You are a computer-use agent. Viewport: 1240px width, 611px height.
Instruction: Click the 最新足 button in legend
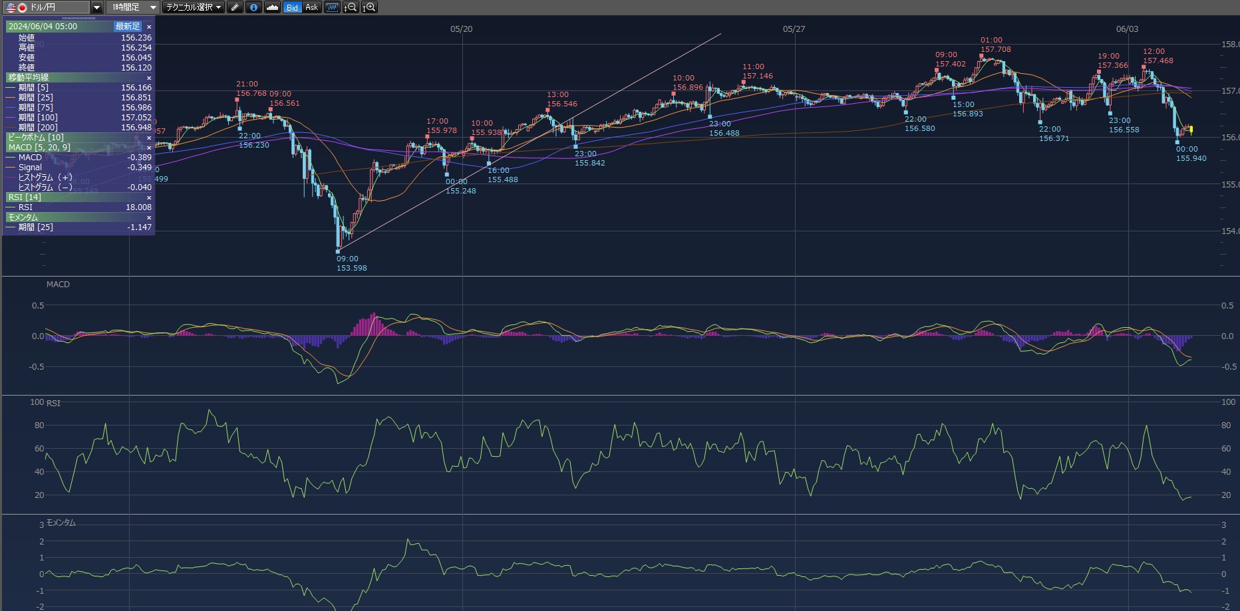pyautogui.click(x=127, y=27)
